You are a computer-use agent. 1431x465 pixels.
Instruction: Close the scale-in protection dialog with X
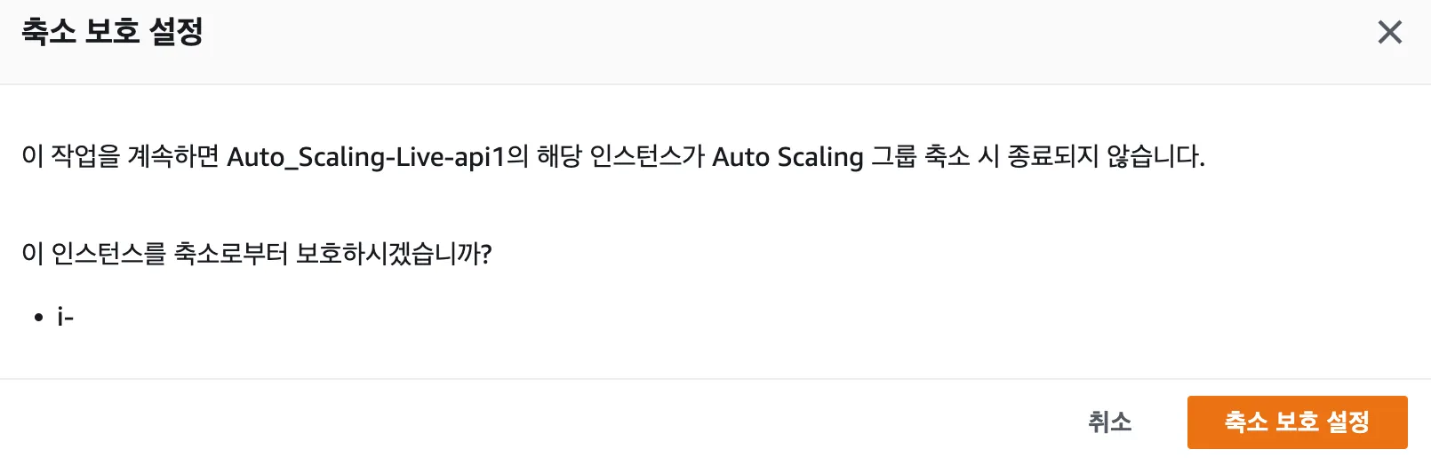1389,33
